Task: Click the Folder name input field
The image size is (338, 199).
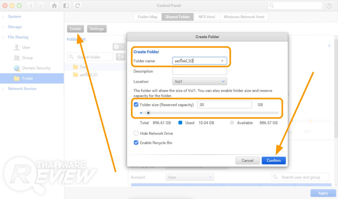Action: pyautogui.click(x=199, y=61)
